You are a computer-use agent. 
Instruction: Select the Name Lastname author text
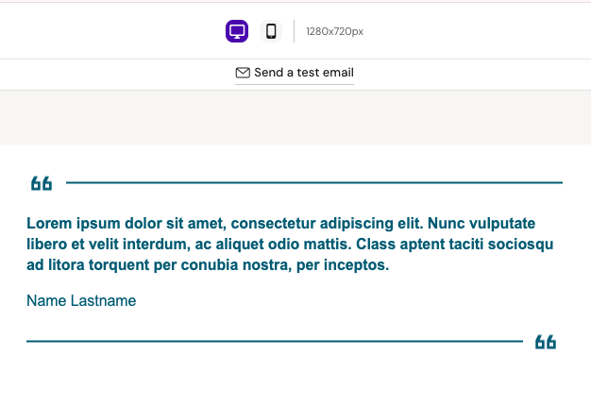pos(81,301)
